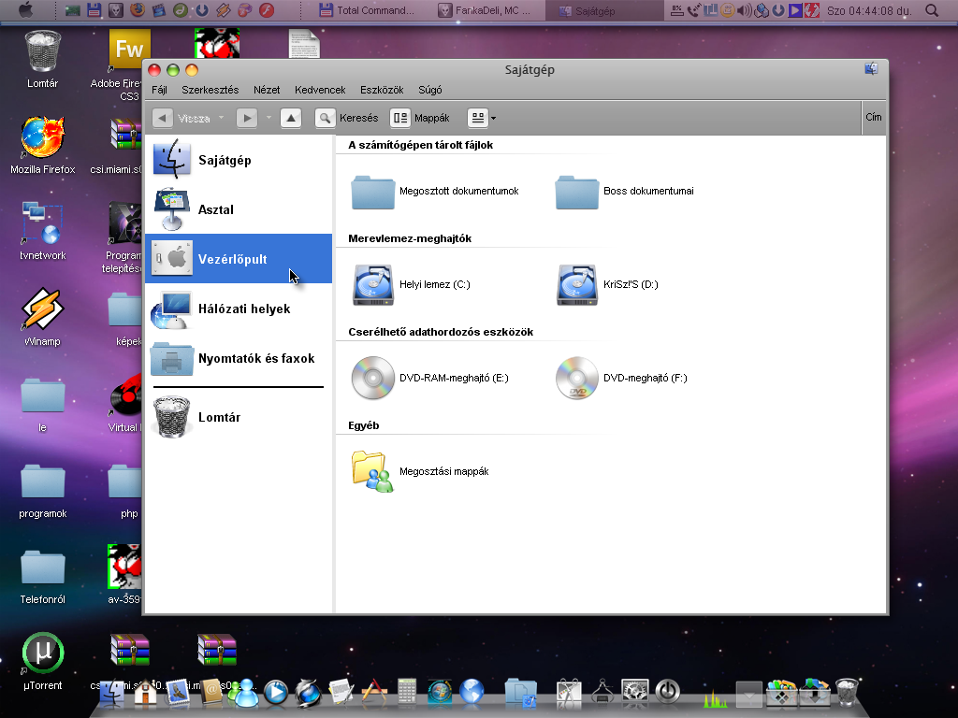Open the le folder on desktop

pyautogui.click(x=43, y=404)
